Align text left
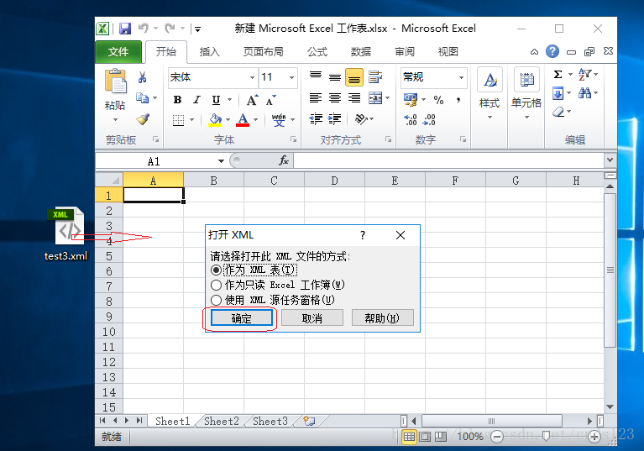 [x=316, y=97]
